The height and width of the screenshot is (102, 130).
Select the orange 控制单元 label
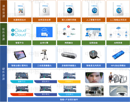click(69, 82)
